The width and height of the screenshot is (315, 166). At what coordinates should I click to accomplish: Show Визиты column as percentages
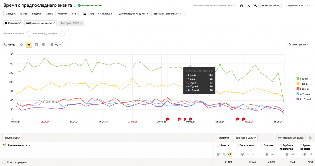[x=224, y=154]
